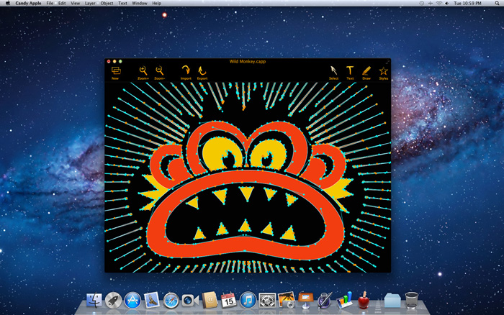The height and width of the screenshot is (315, 504).
Task: Click the Zoom- magnifier tool
Action: pyautogui.click(x=159, y=73)
